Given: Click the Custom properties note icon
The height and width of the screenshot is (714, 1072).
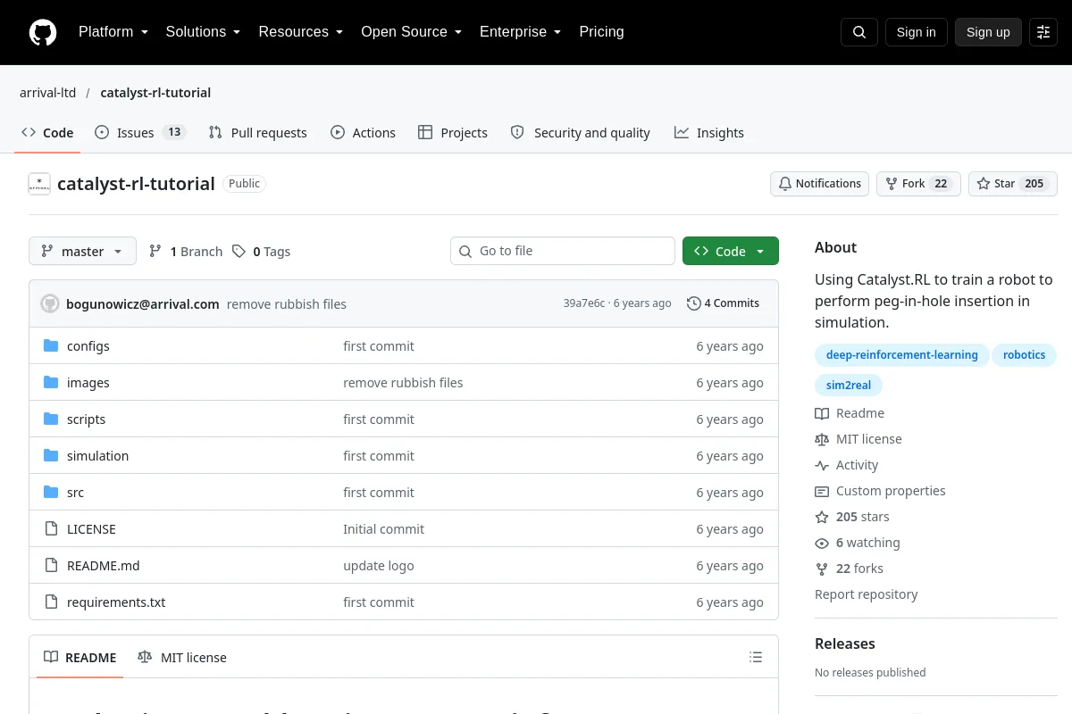Looking at the screenshot, I should coord(822,491).
